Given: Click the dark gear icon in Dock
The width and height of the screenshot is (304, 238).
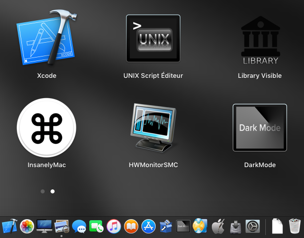Looking at the screenshot, I should 252,227.
